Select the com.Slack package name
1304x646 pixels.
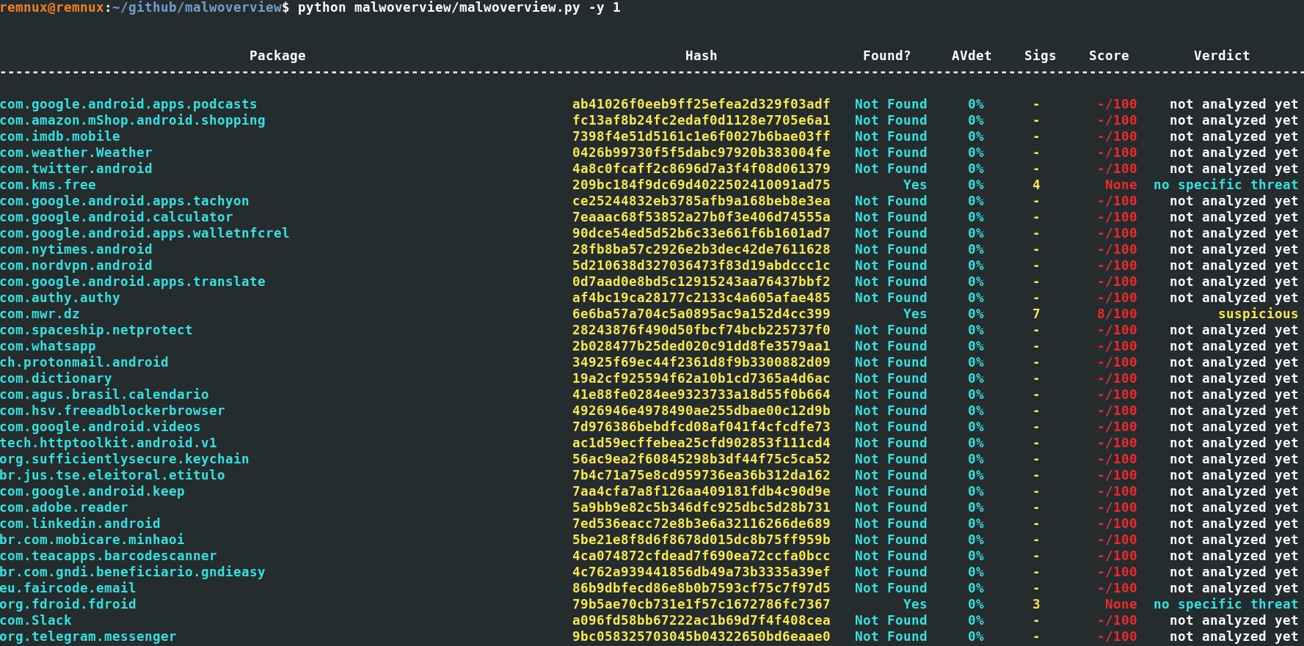pyautogui.click(x=36, y=620)
